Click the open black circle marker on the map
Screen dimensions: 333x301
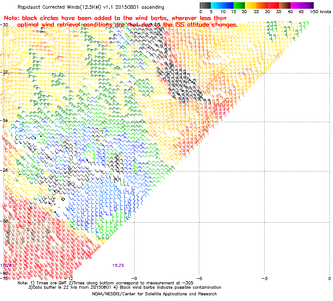[63, 199]
